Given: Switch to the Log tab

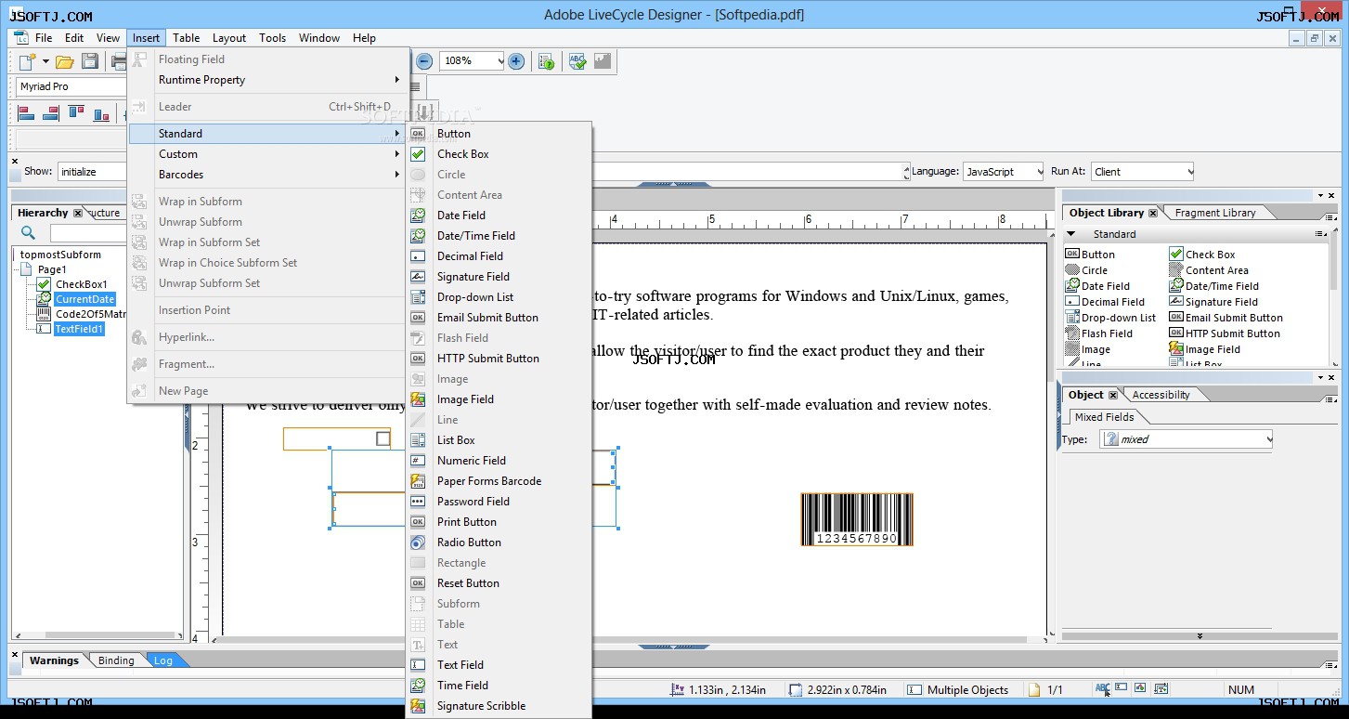Looking at the screenshot, I should [163, 660].
